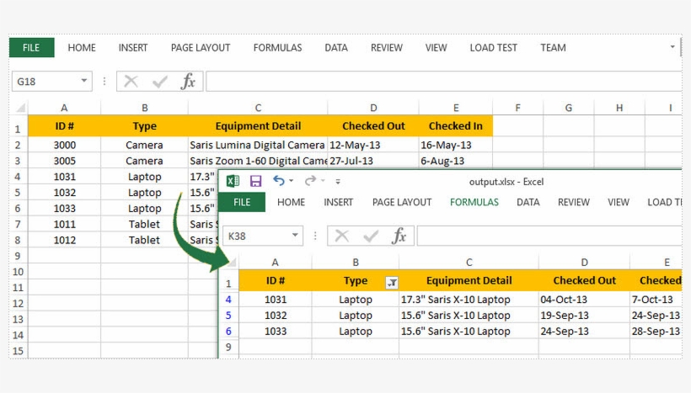Cancel formula entry in the G18 workbook
691x393 pixels.
pyautogui.click(x=131, y=82)
